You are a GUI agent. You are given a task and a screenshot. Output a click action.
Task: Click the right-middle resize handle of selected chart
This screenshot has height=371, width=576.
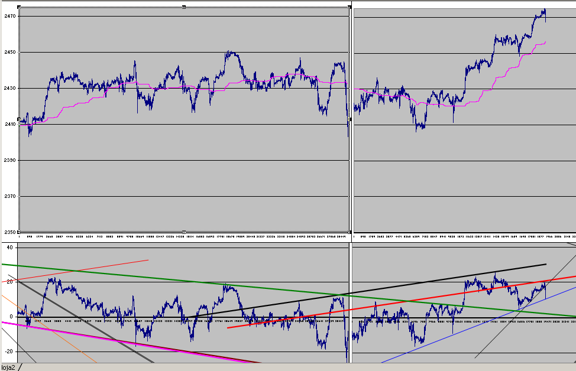pos(350,119)
